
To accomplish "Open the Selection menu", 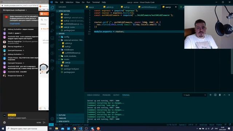I will (70, 2).
